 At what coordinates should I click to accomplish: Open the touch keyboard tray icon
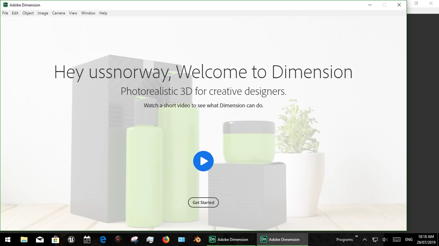point(397,240)
